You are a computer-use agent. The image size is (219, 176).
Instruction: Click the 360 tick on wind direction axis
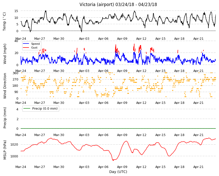tap(16, 73)
